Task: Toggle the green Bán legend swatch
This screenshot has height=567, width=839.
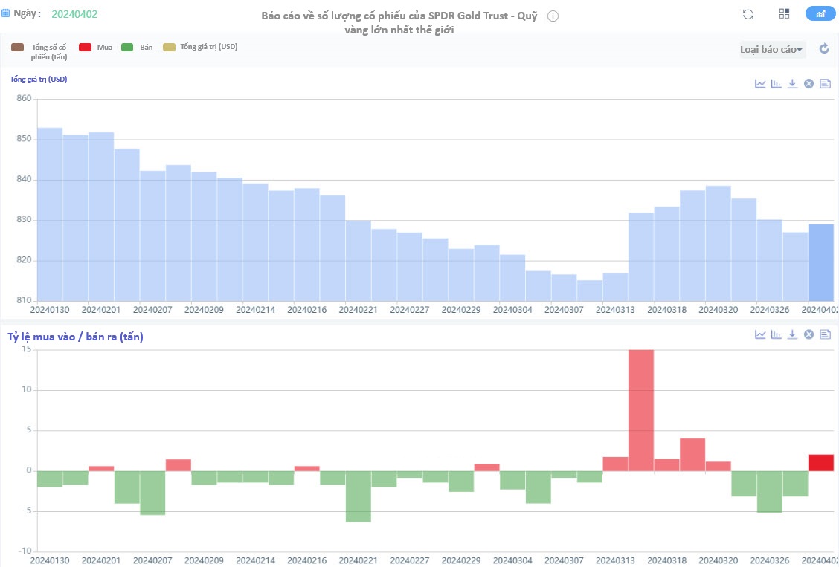Action: 126,48
